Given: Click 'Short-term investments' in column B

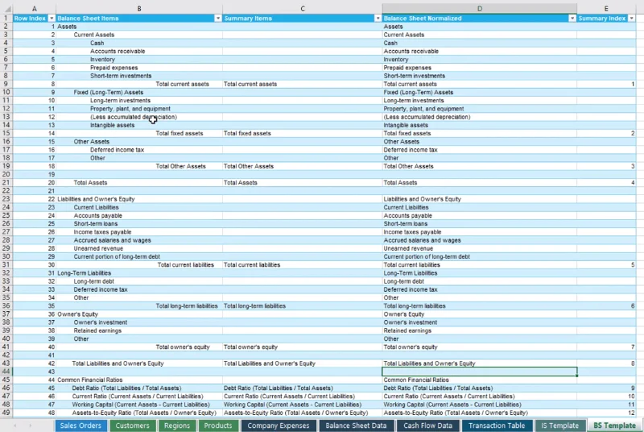Looking at the screenshot, I should click(121, 76).
